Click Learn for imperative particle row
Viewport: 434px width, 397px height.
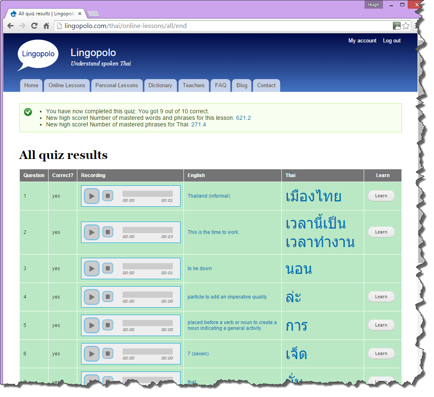pyautogui.click(x=381, y=297)
